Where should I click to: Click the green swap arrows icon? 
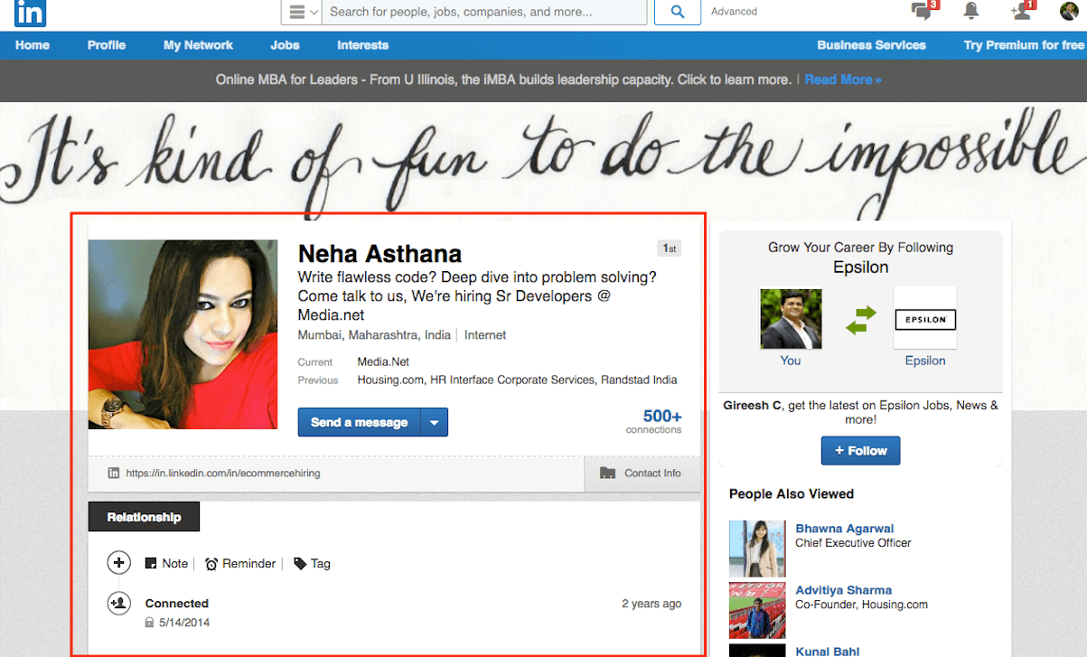pyautogui.click(x=861, y=320)
